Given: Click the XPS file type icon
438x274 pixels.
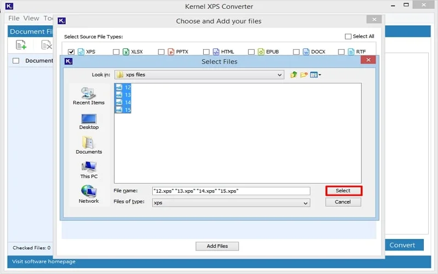Looking at the screenshot, I should [x=81, y=52].
